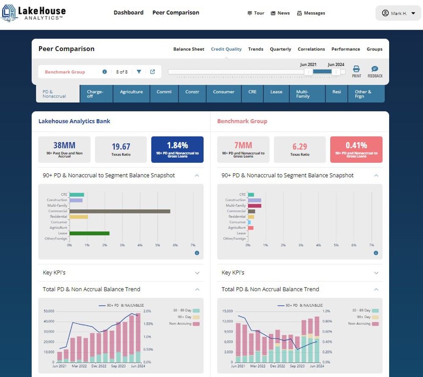Click the date range slider track
The width and height of the screenshot is (423, 377).
click(256, 72)
